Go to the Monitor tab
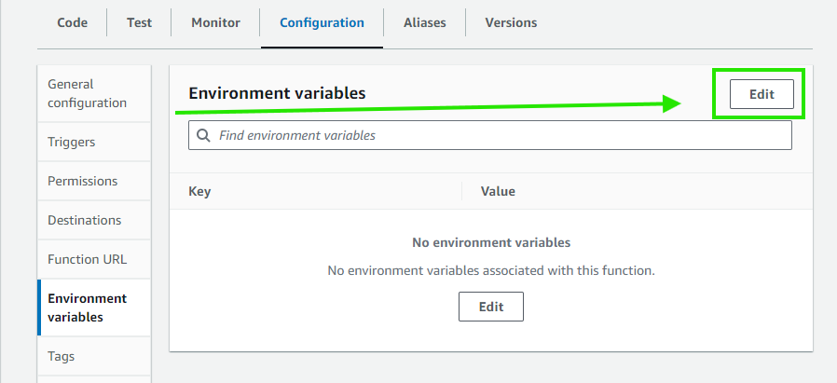The width and height of the screenshot is (837, 383). [215, 22]
